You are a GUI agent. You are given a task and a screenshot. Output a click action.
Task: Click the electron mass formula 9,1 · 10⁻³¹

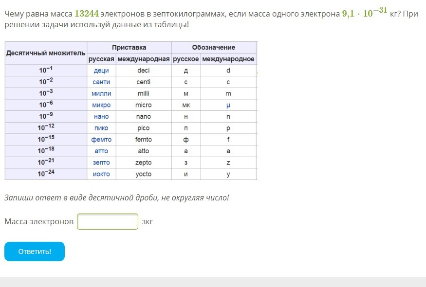coord(364,13)
